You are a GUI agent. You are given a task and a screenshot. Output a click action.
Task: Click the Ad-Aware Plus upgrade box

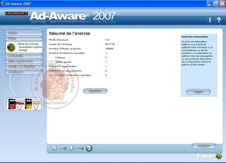(16, 104)
